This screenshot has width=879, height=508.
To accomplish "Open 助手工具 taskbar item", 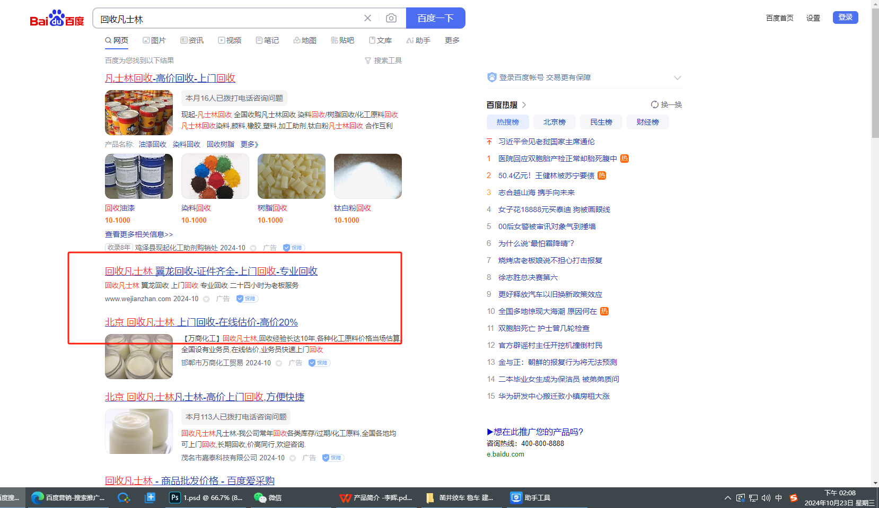I will pyautogui.click(x=531, y=497).
